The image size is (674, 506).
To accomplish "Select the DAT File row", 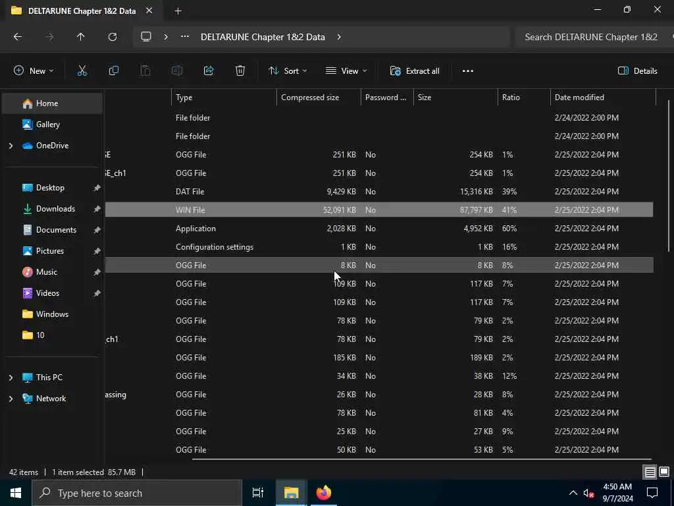I will point(379,192).
